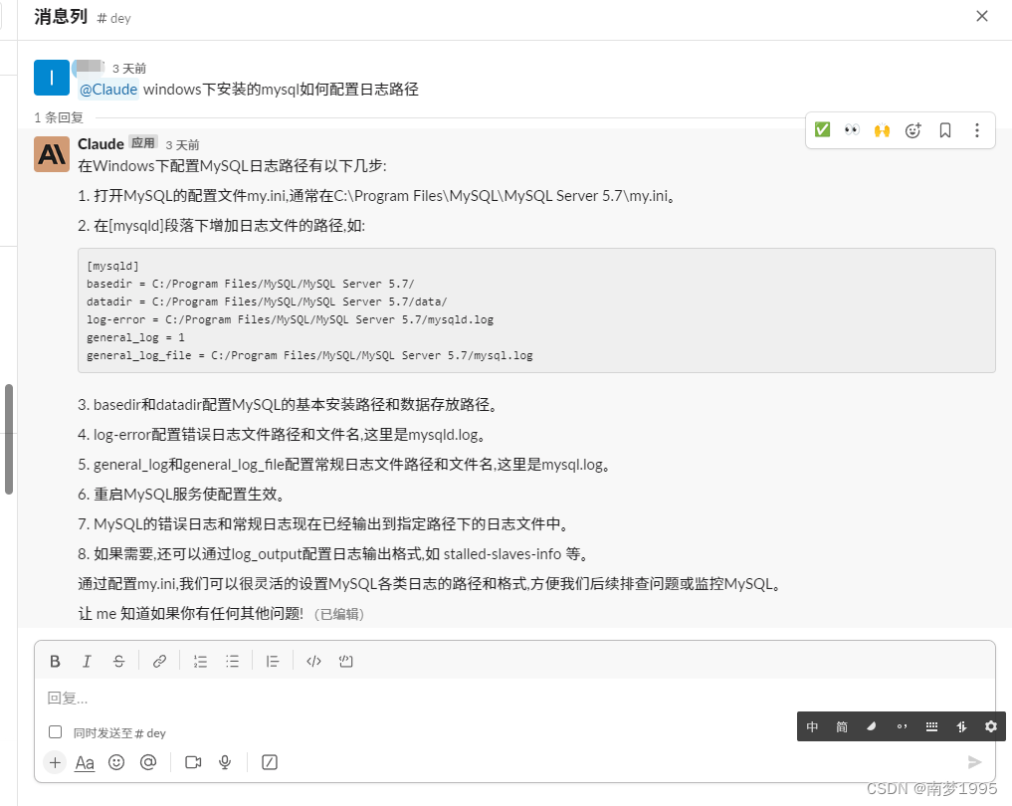Start a numbered list in the reply

click(x=200, y=661)
